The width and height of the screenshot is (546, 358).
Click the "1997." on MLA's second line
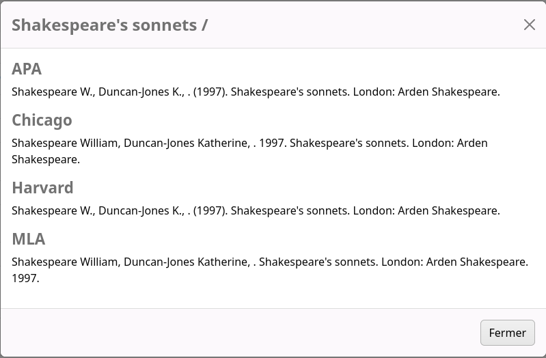point(25,278)
